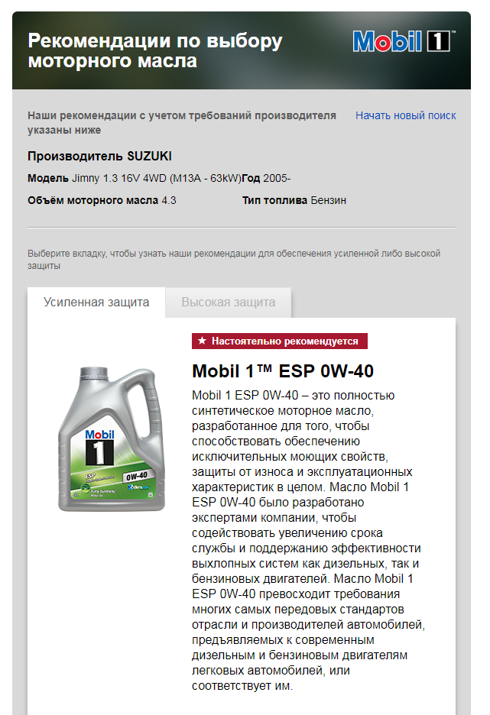Image resolution: width=490 pixels, height=715 pixels.
Task: Click the product description paragraph text
Action: 308,540
